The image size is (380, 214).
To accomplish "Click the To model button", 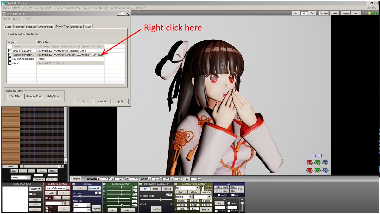I will (x=76, y=179).
